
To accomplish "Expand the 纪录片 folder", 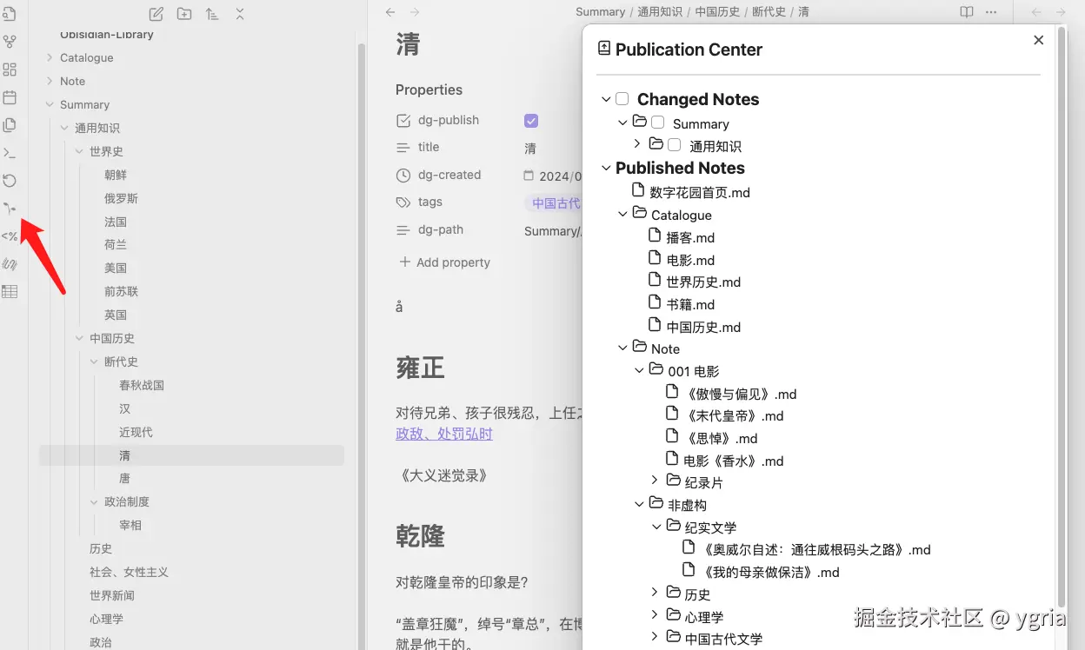I will (655, 481).
